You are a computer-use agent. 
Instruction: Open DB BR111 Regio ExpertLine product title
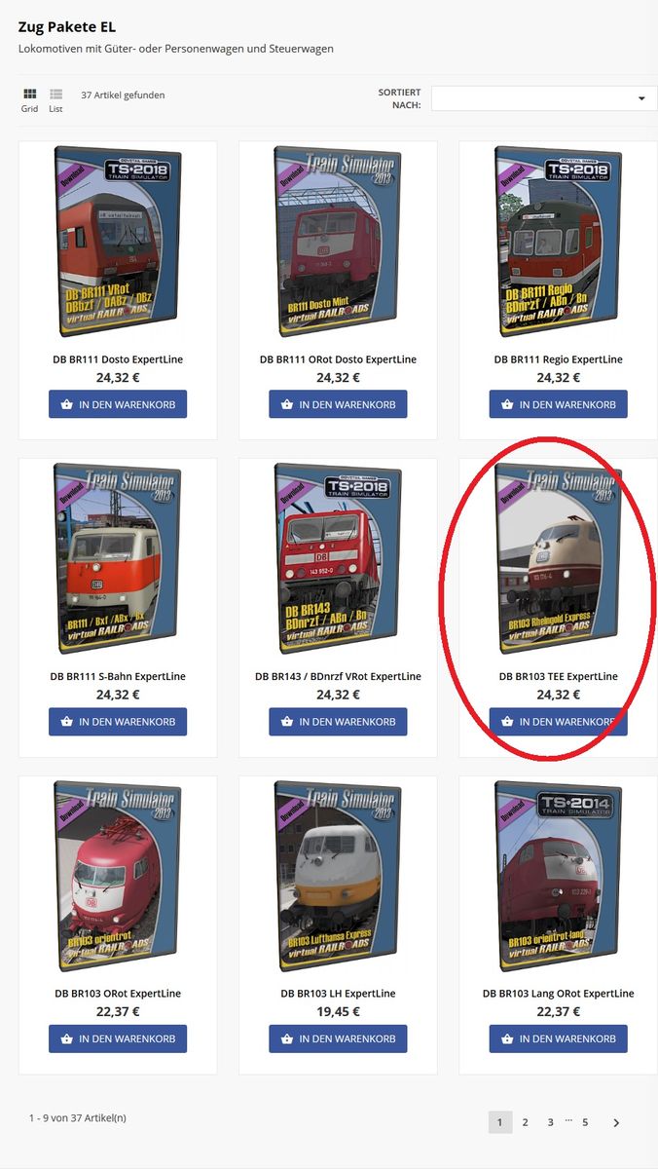tap(558, 359)
